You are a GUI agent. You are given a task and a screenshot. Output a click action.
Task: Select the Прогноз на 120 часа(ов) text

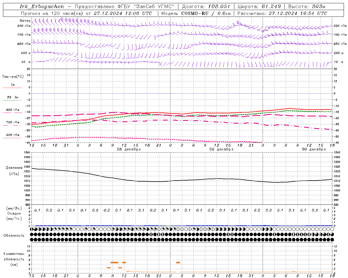click(52, 13)
